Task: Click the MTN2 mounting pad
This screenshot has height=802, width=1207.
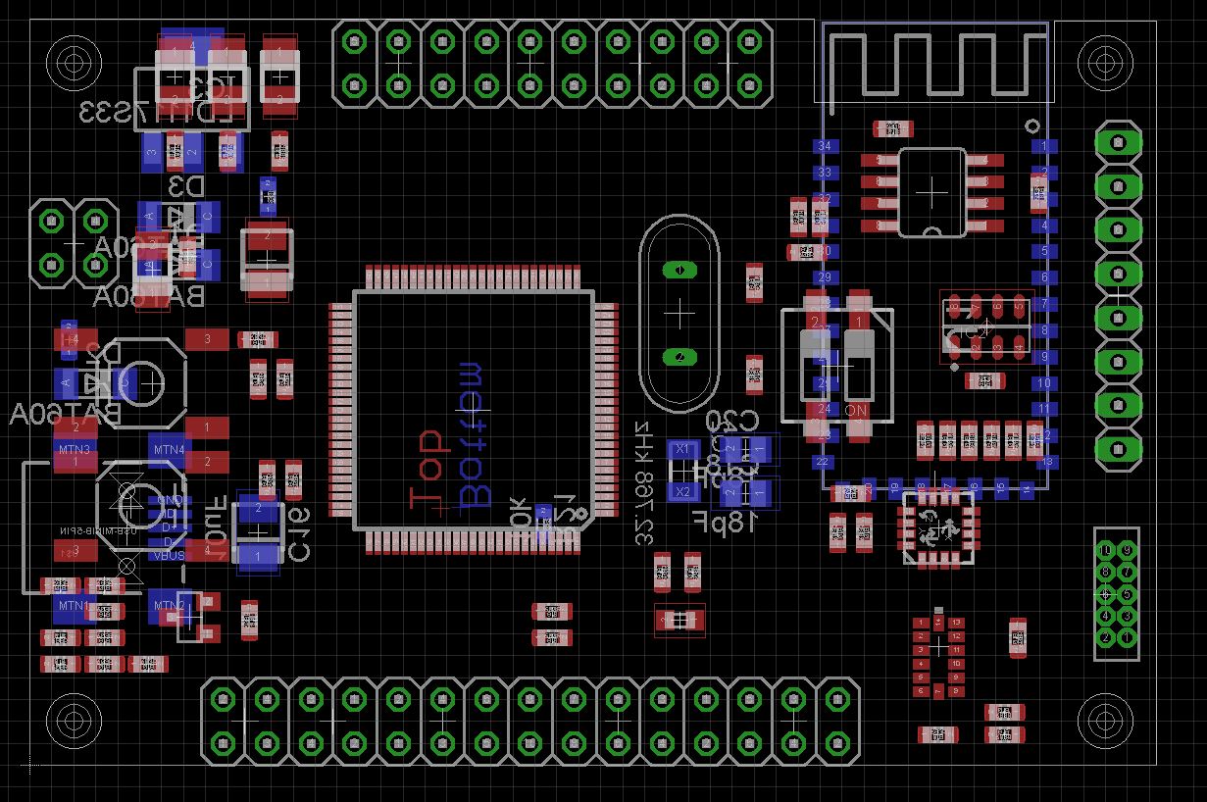Action: [169, 606]
